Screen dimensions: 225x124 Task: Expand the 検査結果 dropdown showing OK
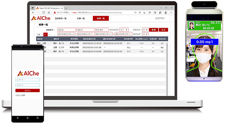coord(145,30)
